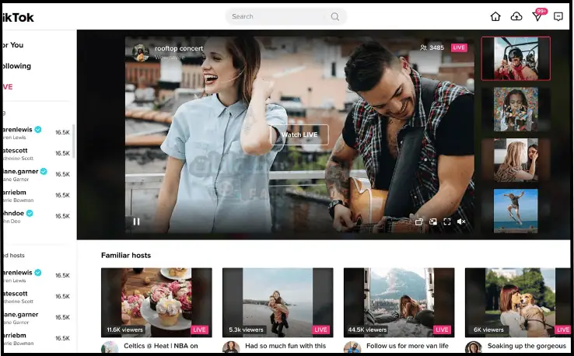Select the helicopter pilot live thumbnail
This screenshot has width=574, height=356.
click(x=515, y=58)
